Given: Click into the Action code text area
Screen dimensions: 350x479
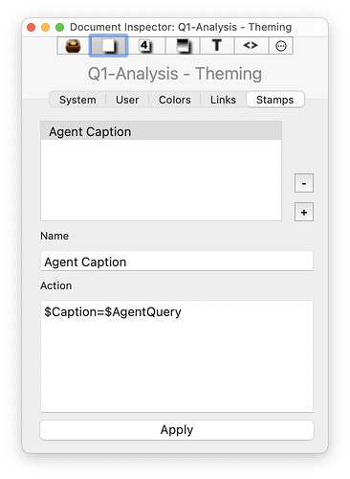Looking at the screenshot, I should 177,356.
